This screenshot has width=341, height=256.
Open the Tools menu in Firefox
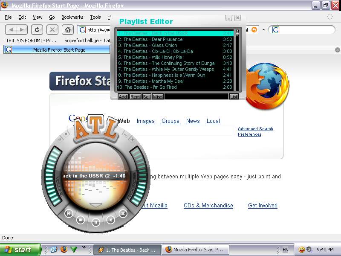click(x=95, y=17)
